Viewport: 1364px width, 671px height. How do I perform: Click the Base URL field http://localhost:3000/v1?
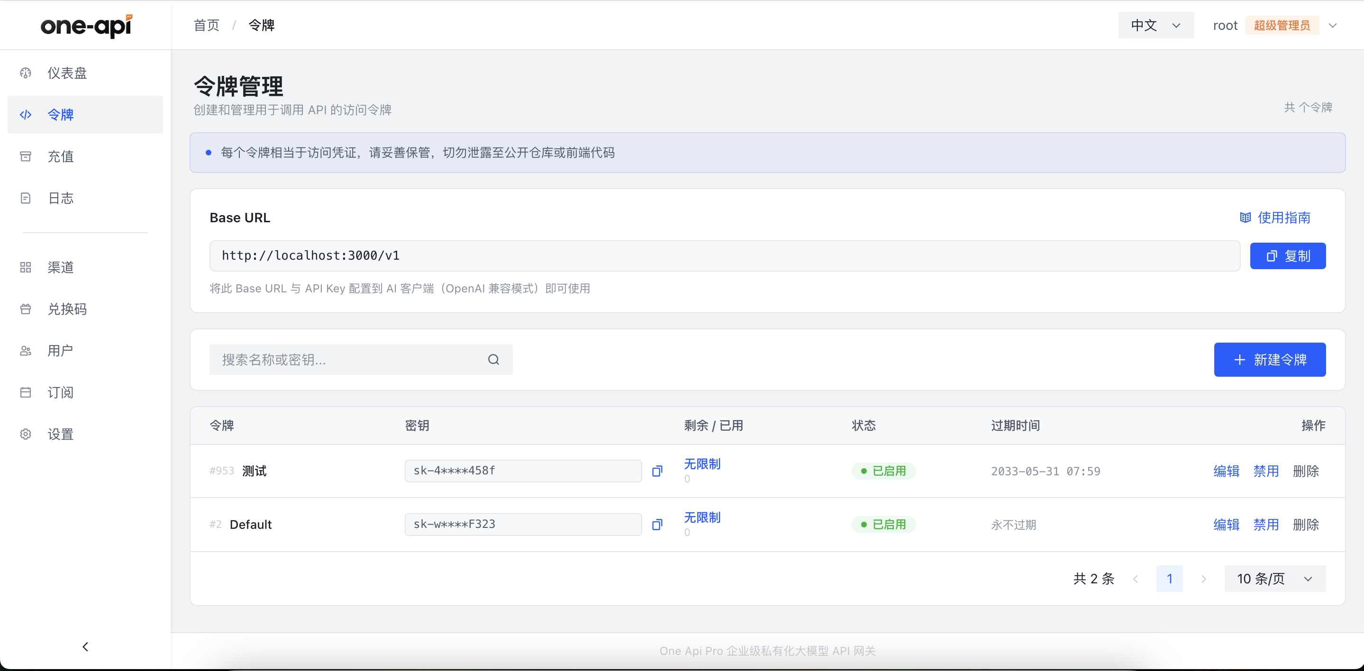(x=725, y=256)
